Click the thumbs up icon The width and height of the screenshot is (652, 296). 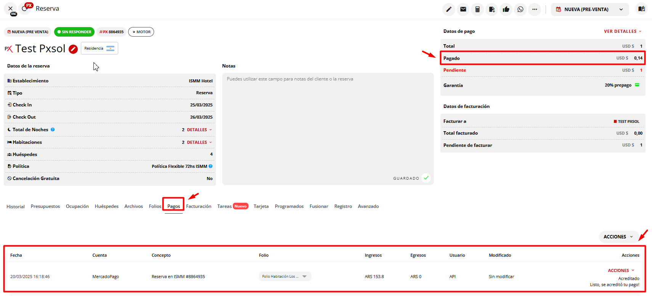coord(506,10)
